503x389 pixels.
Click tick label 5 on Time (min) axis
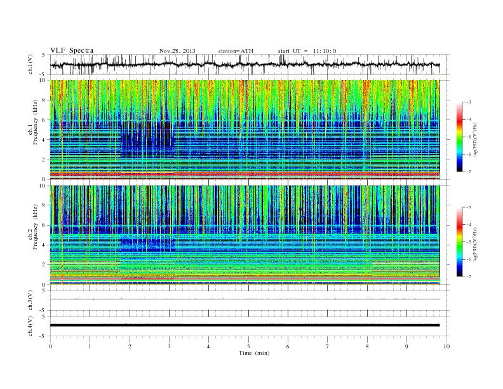click(248, 346)
